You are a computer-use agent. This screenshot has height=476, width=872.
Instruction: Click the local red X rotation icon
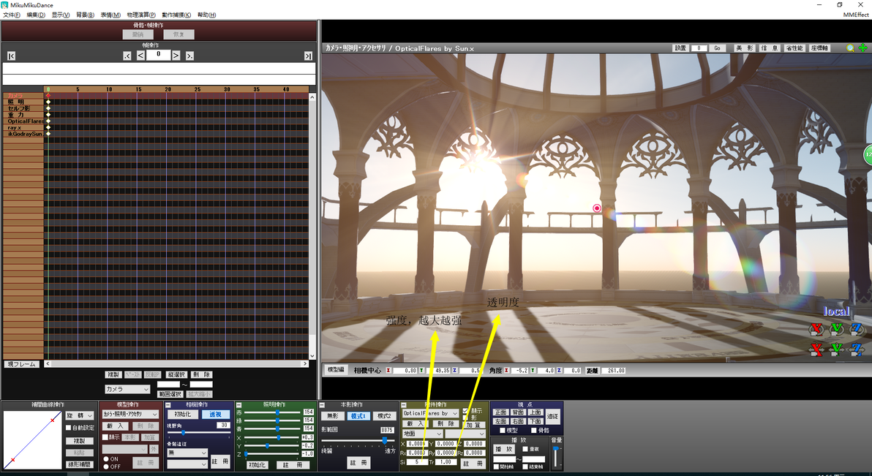coord(816,329)
